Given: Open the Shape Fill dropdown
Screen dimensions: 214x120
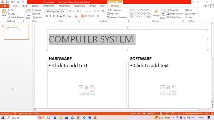Looking at the screenshot, I should click(x=173, y=10).
